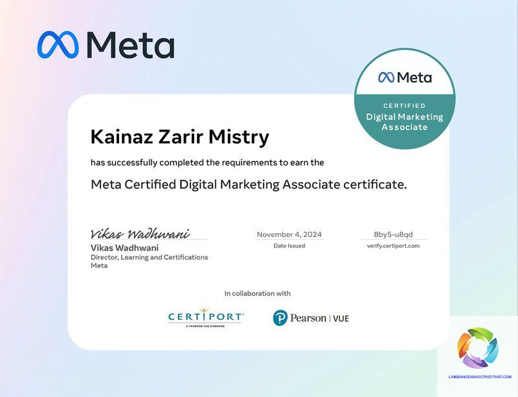Click the verification code 8by5-u8qd
This screenshot has width=518, height=397.
click(393, 234)
